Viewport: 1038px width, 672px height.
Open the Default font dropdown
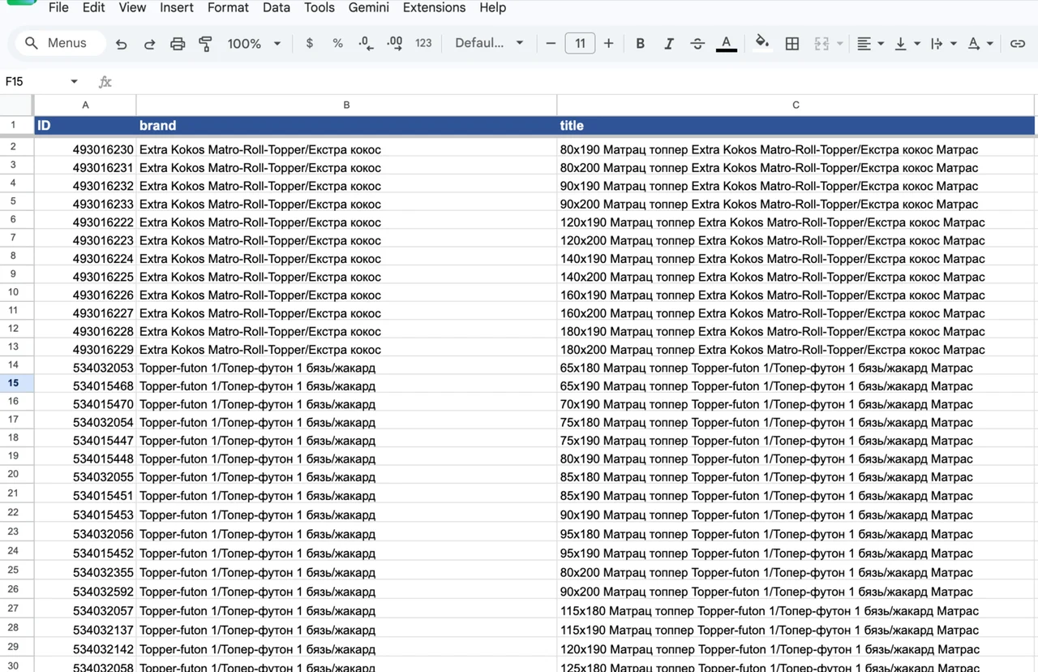point(489,44)
